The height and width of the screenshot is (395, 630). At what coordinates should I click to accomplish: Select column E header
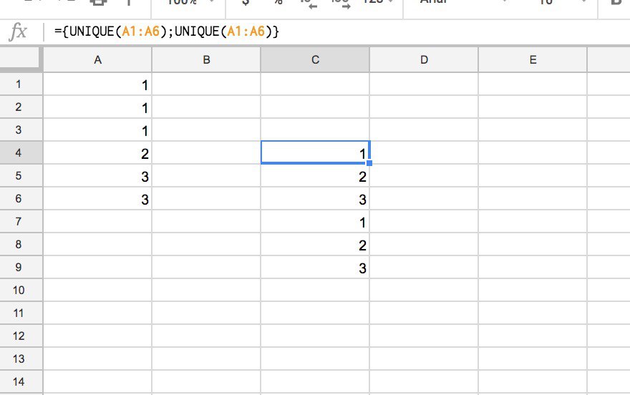pos(533,61)
